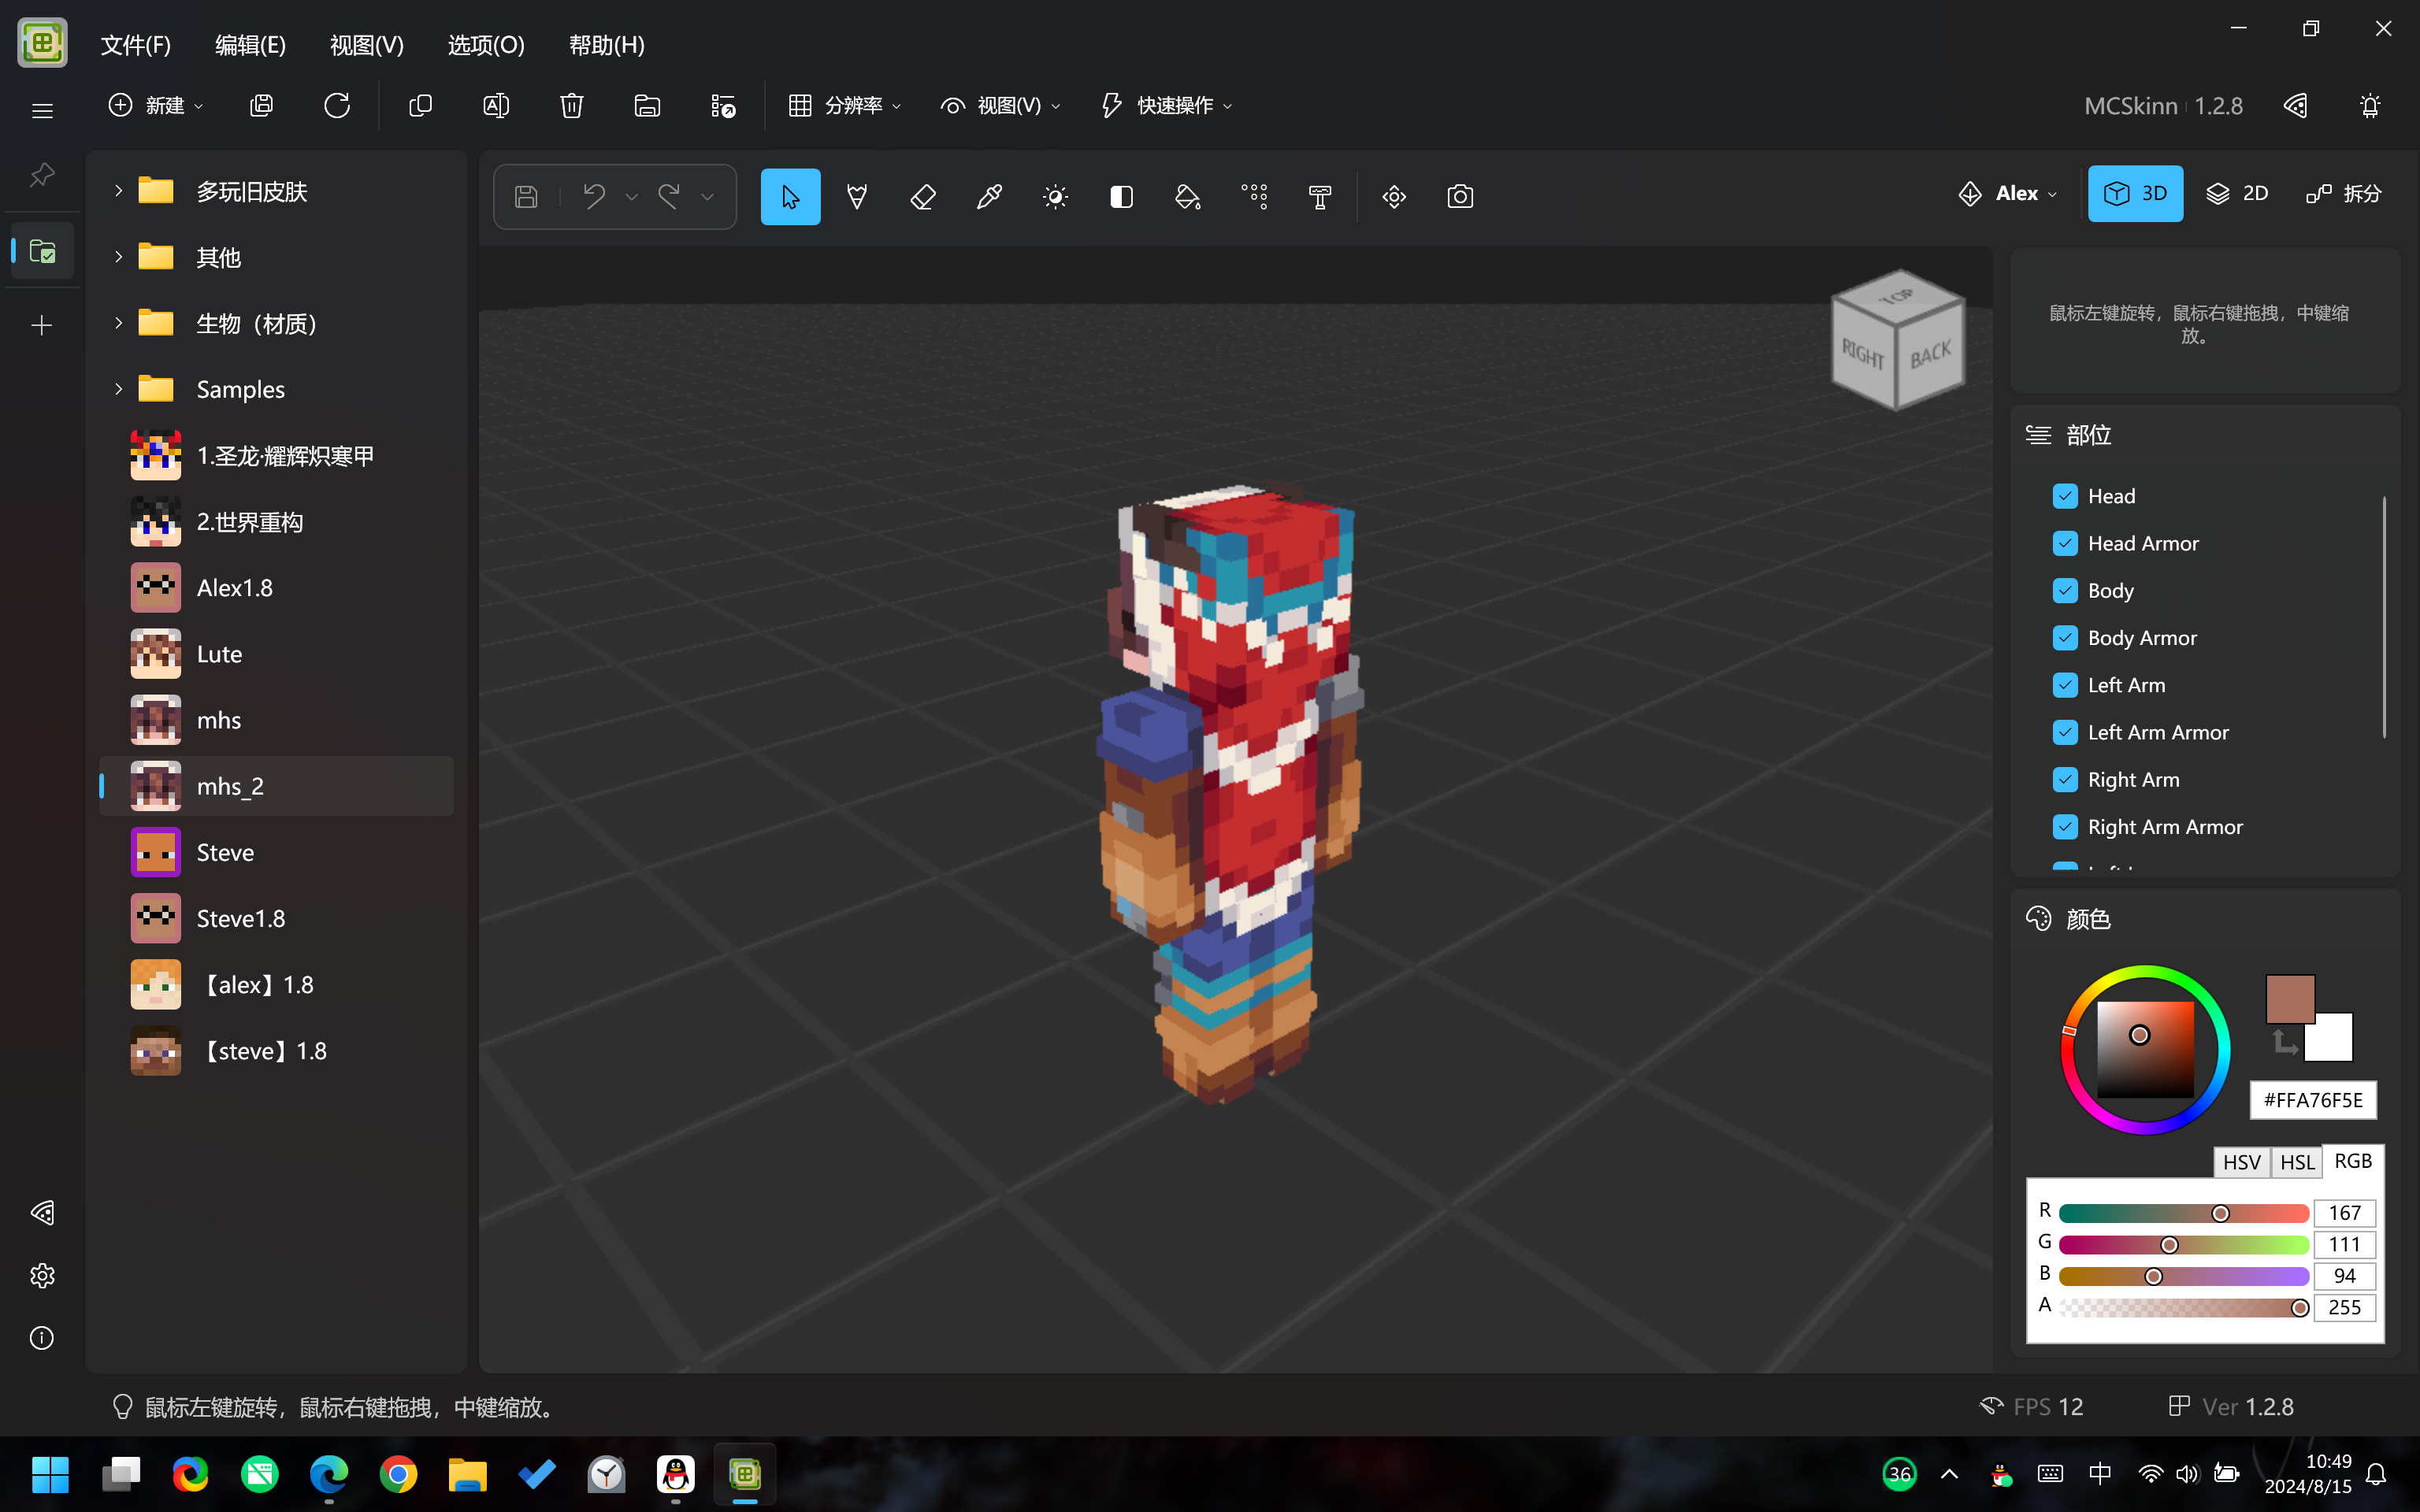This screenshot has height=1512, width=2420.
Task: Click the 新建 new button
Action: 156,106
